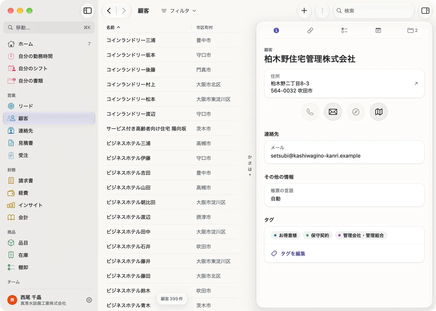Viewport: 436px width, 311px height.
Task: Click the お得意様 tag
Action: click(x=285, y=235)
